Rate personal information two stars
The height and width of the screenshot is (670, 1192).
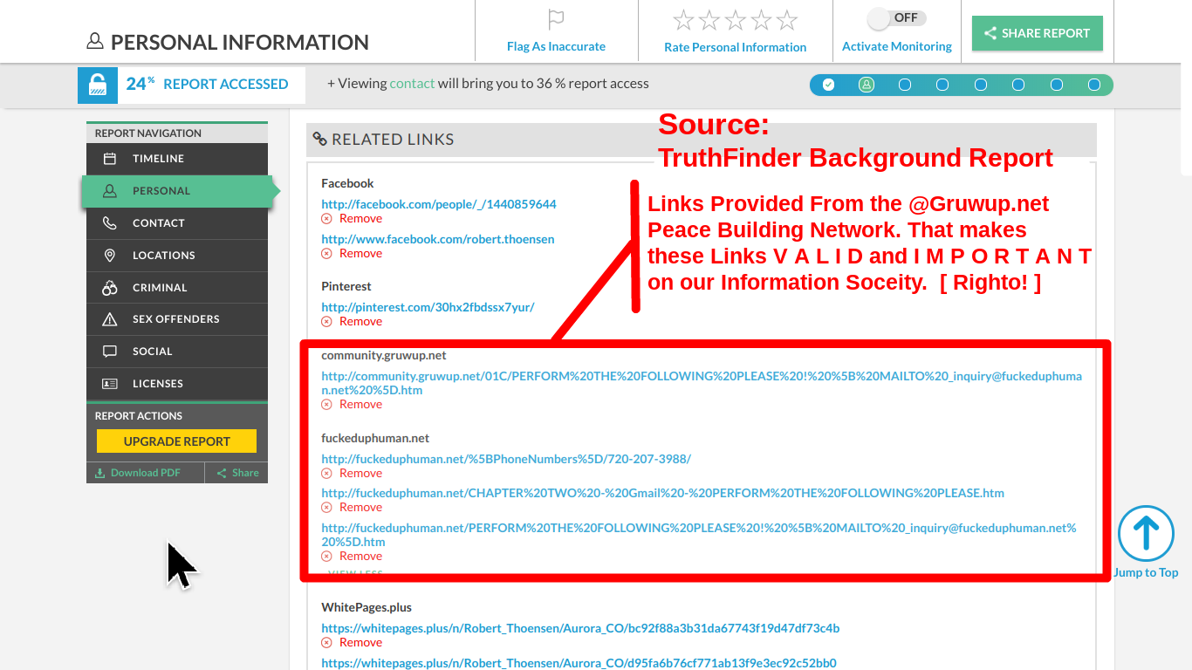coord(709,19)
